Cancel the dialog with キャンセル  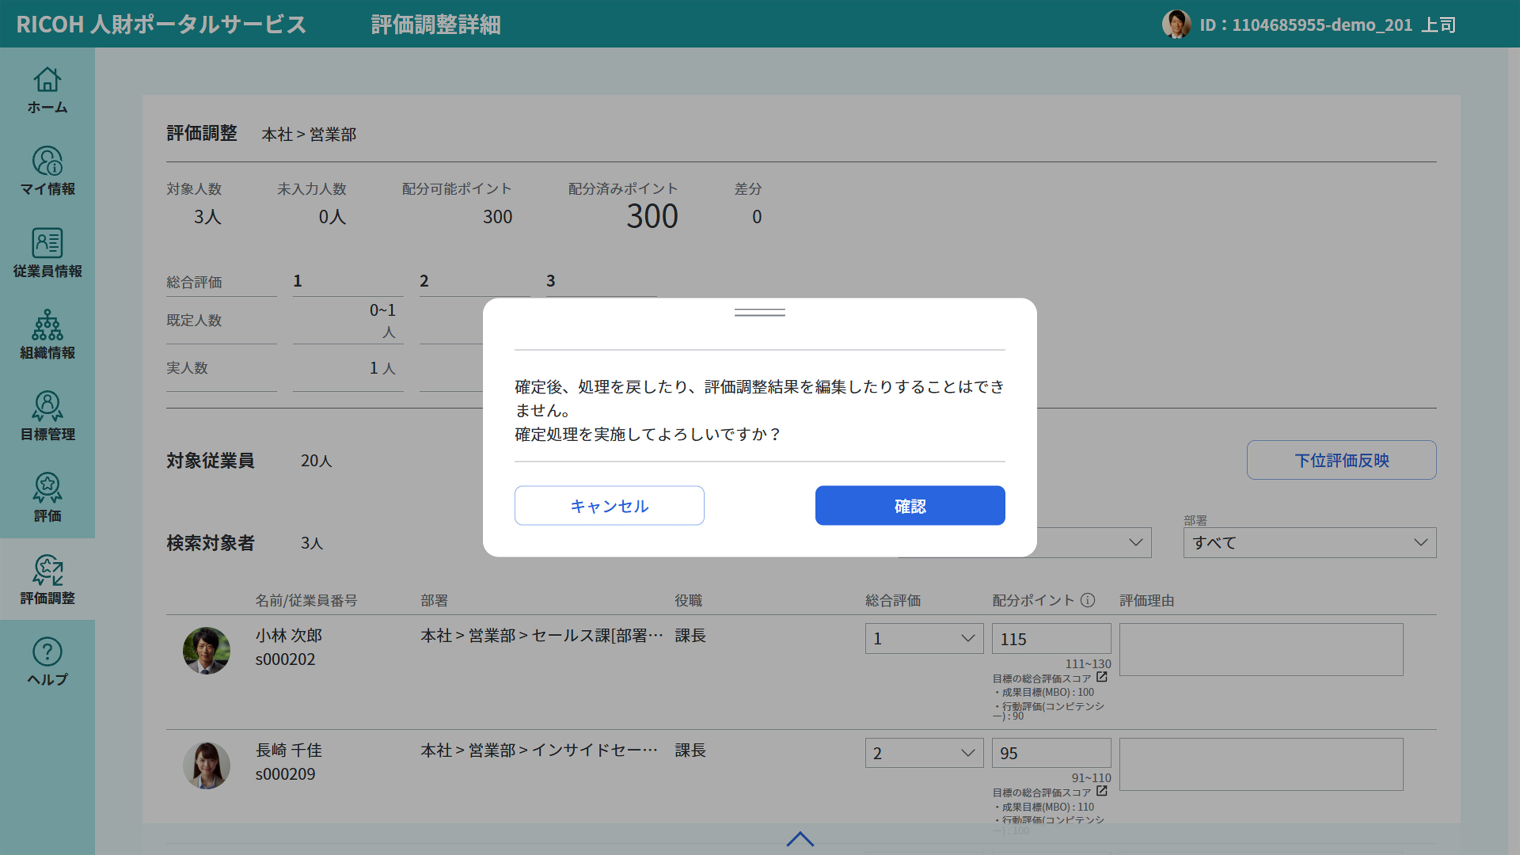pos(609,505)
